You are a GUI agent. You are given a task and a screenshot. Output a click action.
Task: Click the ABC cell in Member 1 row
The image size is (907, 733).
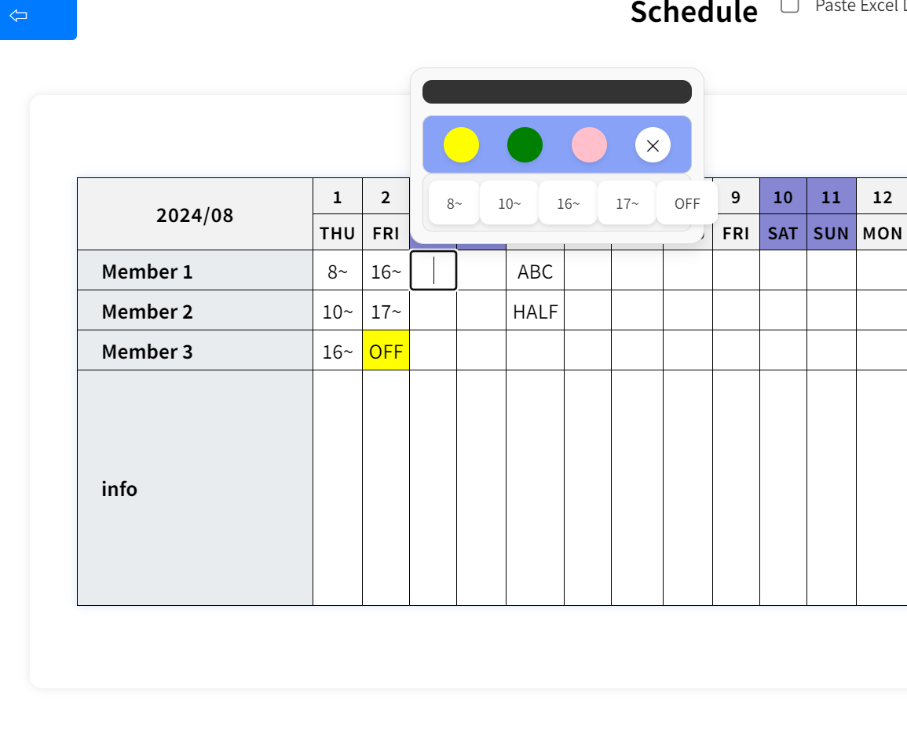pyautogui.click(x=535, y=271)
